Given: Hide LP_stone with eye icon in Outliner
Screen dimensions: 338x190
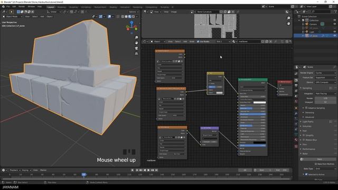Looking at the screenshot, I should click(x=335, y=36).
